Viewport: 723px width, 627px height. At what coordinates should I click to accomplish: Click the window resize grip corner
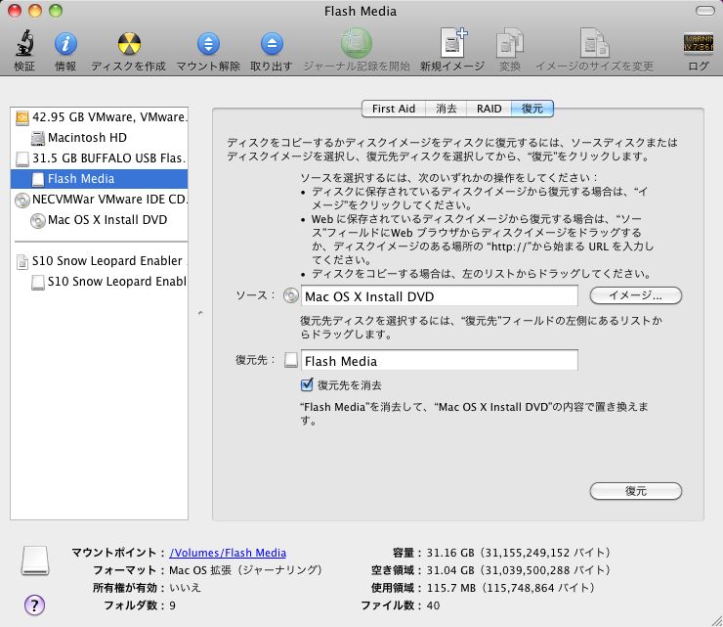click(716, 621)
